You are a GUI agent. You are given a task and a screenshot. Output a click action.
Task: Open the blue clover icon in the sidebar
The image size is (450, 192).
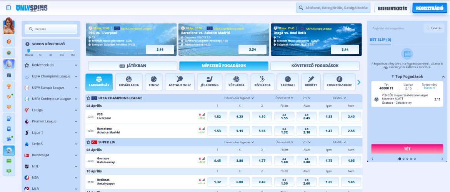(x=9, y=139)
